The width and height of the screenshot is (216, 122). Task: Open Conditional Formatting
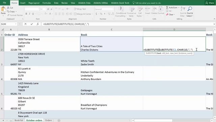click(121, 12)
